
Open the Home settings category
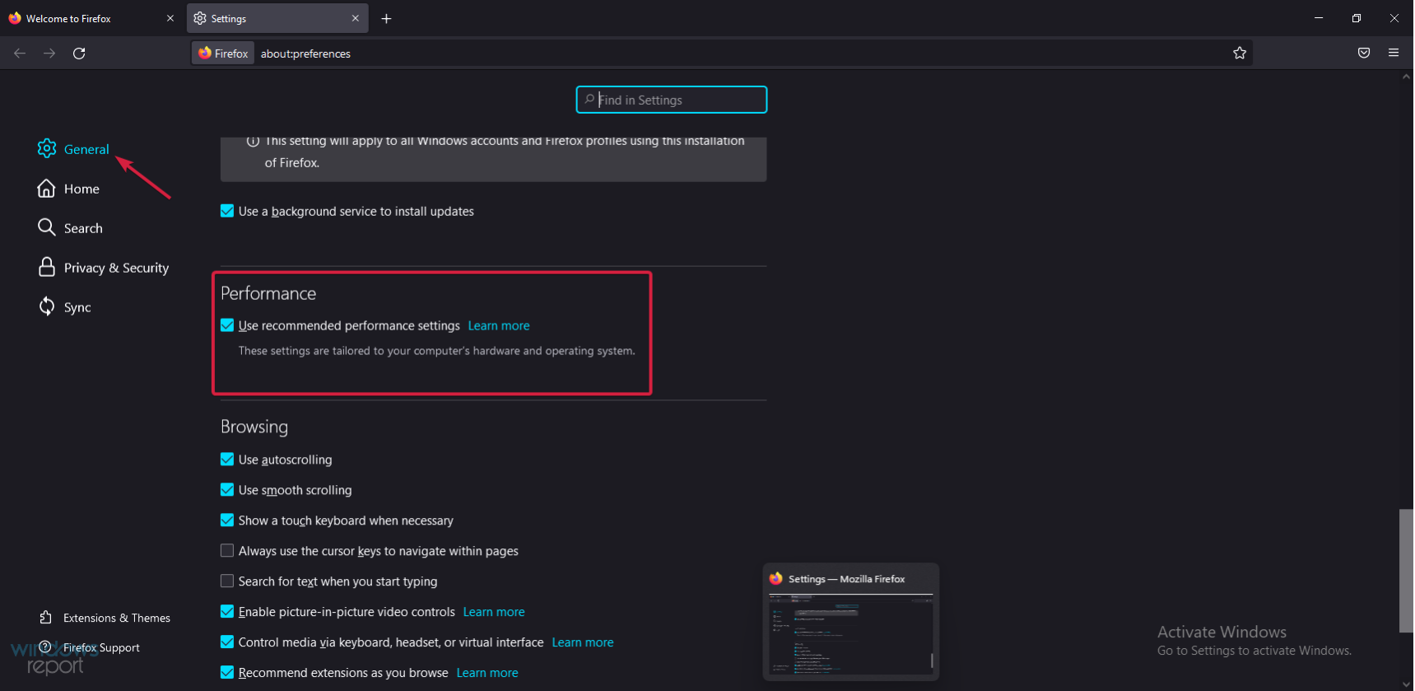tap(68, 189)
